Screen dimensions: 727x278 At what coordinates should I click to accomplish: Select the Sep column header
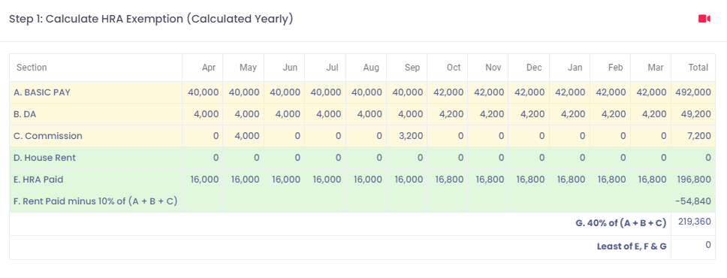pos(412,68)
